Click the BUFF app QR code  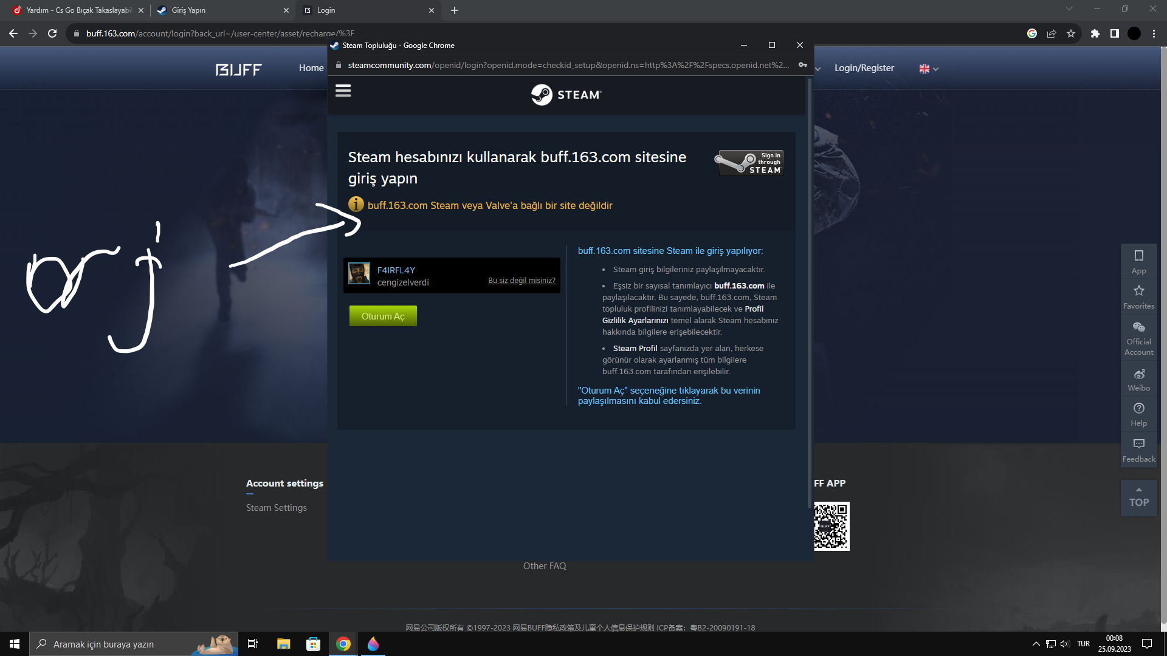click(x=831, y=526)
